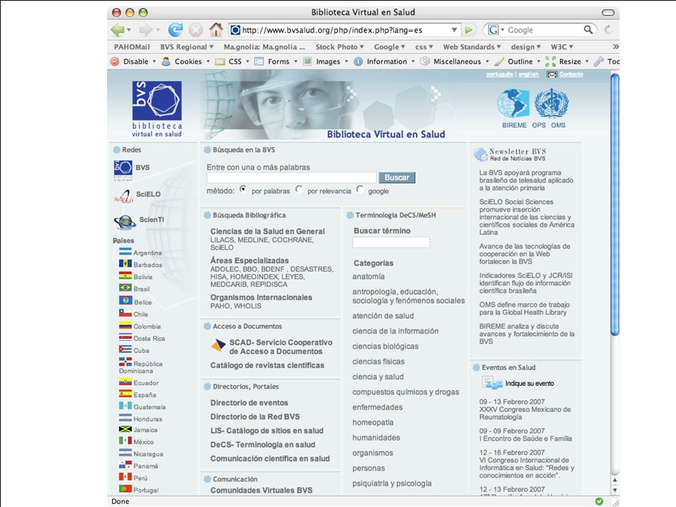
Task: Click the BVS logo at page top
Action: coord(157,109)
